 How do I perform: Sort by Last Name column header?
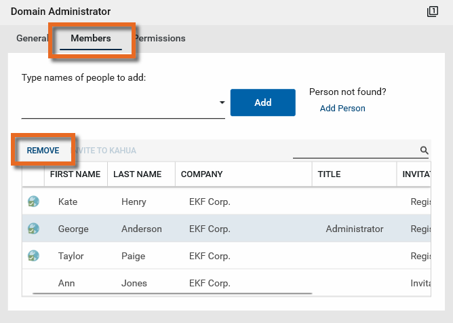click(138, 174)
